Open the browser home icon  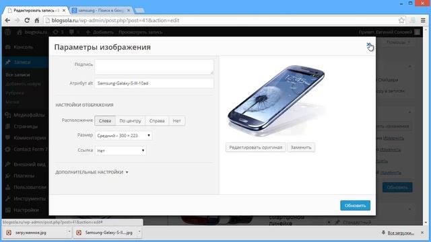click(37, 20)
